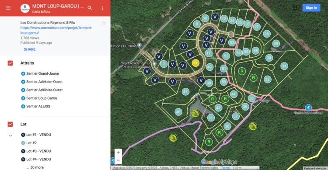
Task: Select lot marker 47 on the map
Action: pyautogui.click(x=185, y=92)
